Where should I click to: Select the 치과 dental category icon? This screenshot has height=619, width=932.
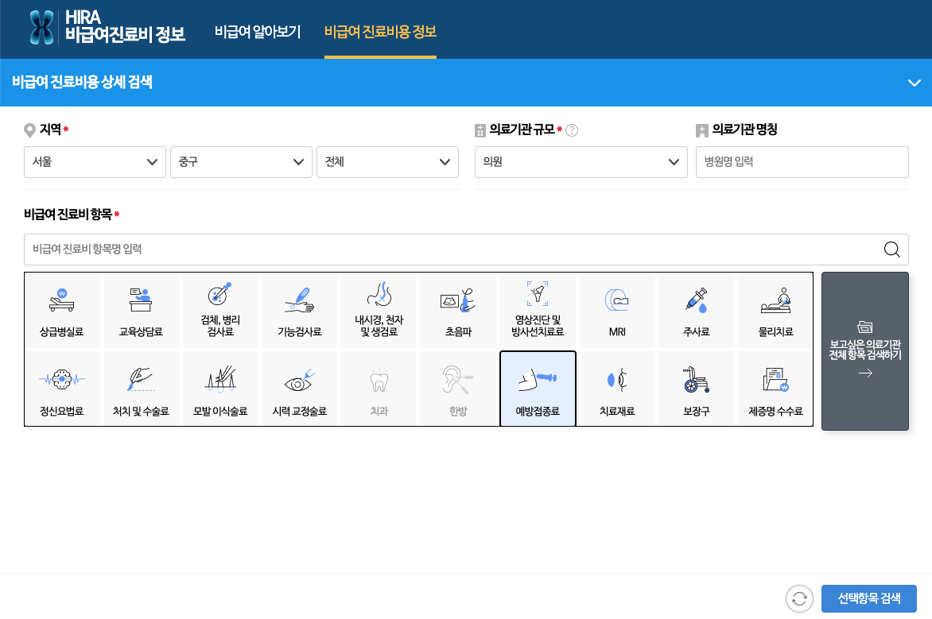pyautogui.click(x=379, y=388)
